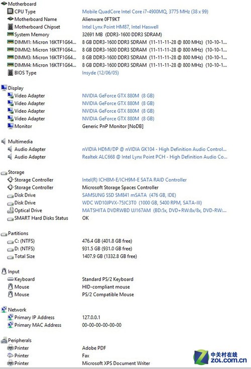Screen dimensions: 251x369
Task: Open the SAMSUNG SSD SM841 mSATA link
Action: [129, 195]
